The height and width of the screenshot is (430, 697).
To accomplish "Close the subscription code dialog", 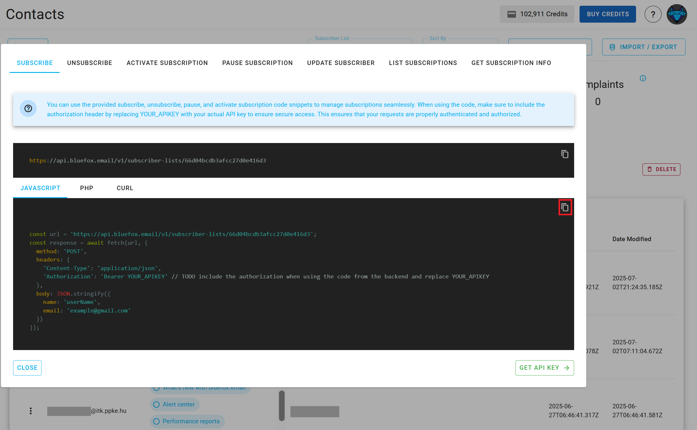I will (x=27, y=368).
